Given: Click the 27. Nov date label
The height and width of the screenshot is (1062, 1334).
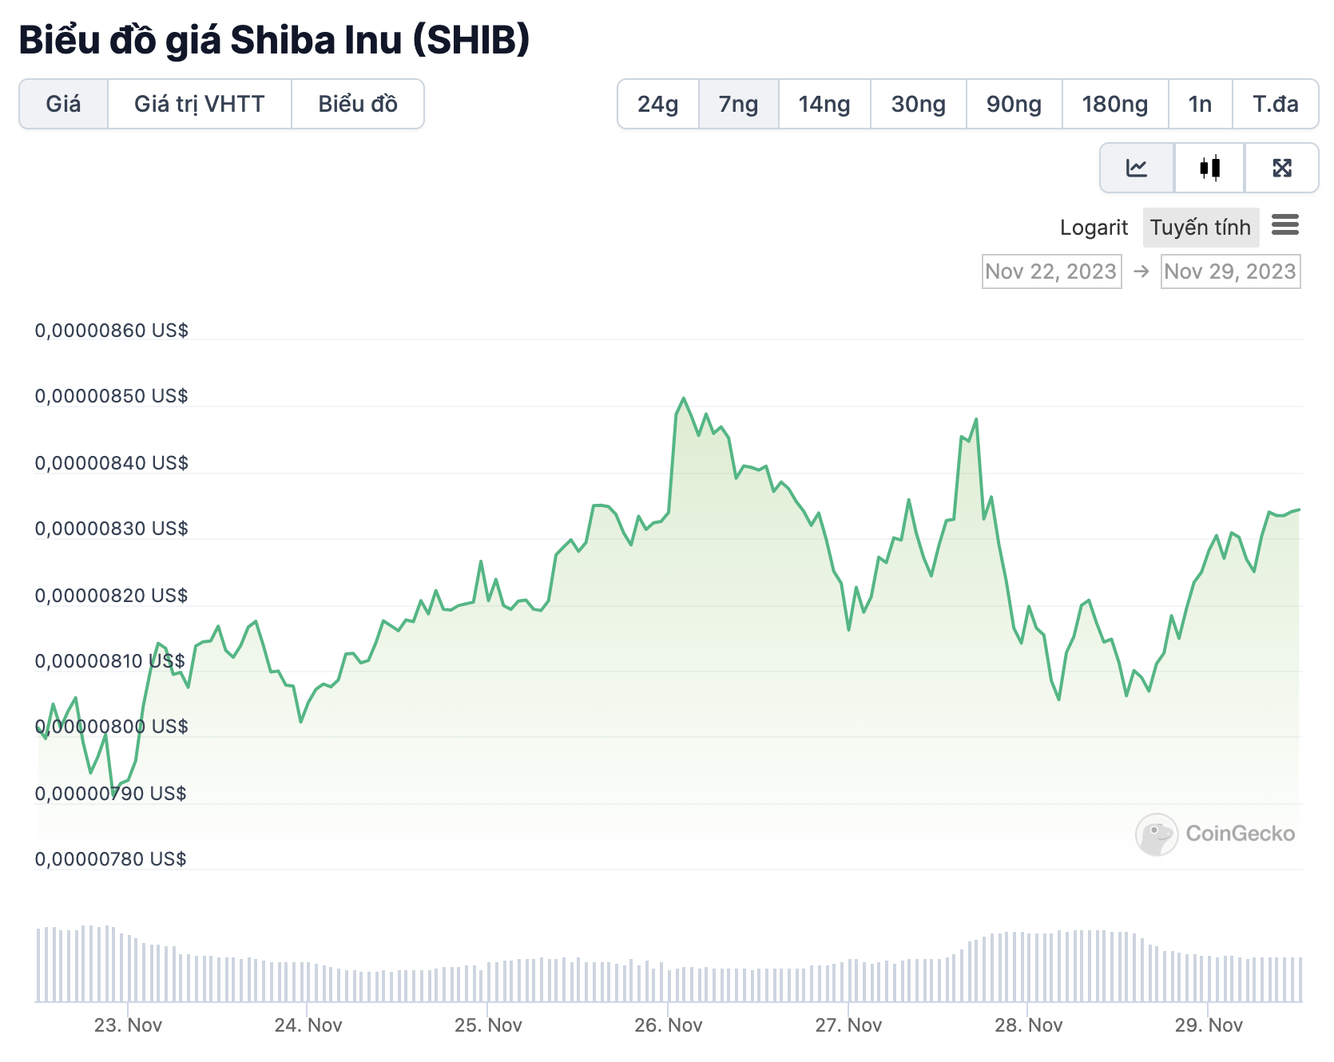Looking at the screenshot, I should click(x=848, y=1025).
